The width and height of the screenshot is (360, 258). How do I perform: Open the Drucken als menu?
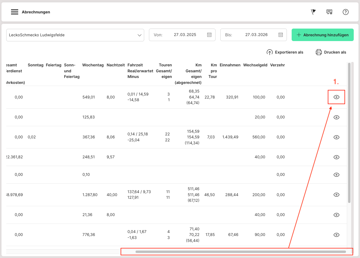[x=335, y=52]
